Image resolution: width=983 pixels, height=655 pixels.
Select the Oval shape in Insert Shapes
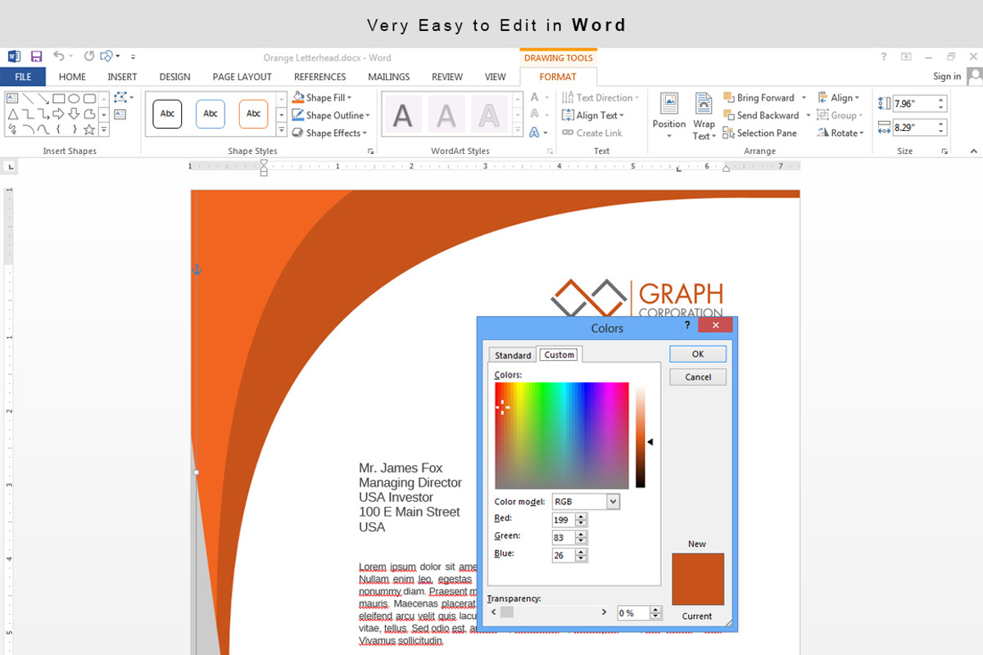(74, 98)
